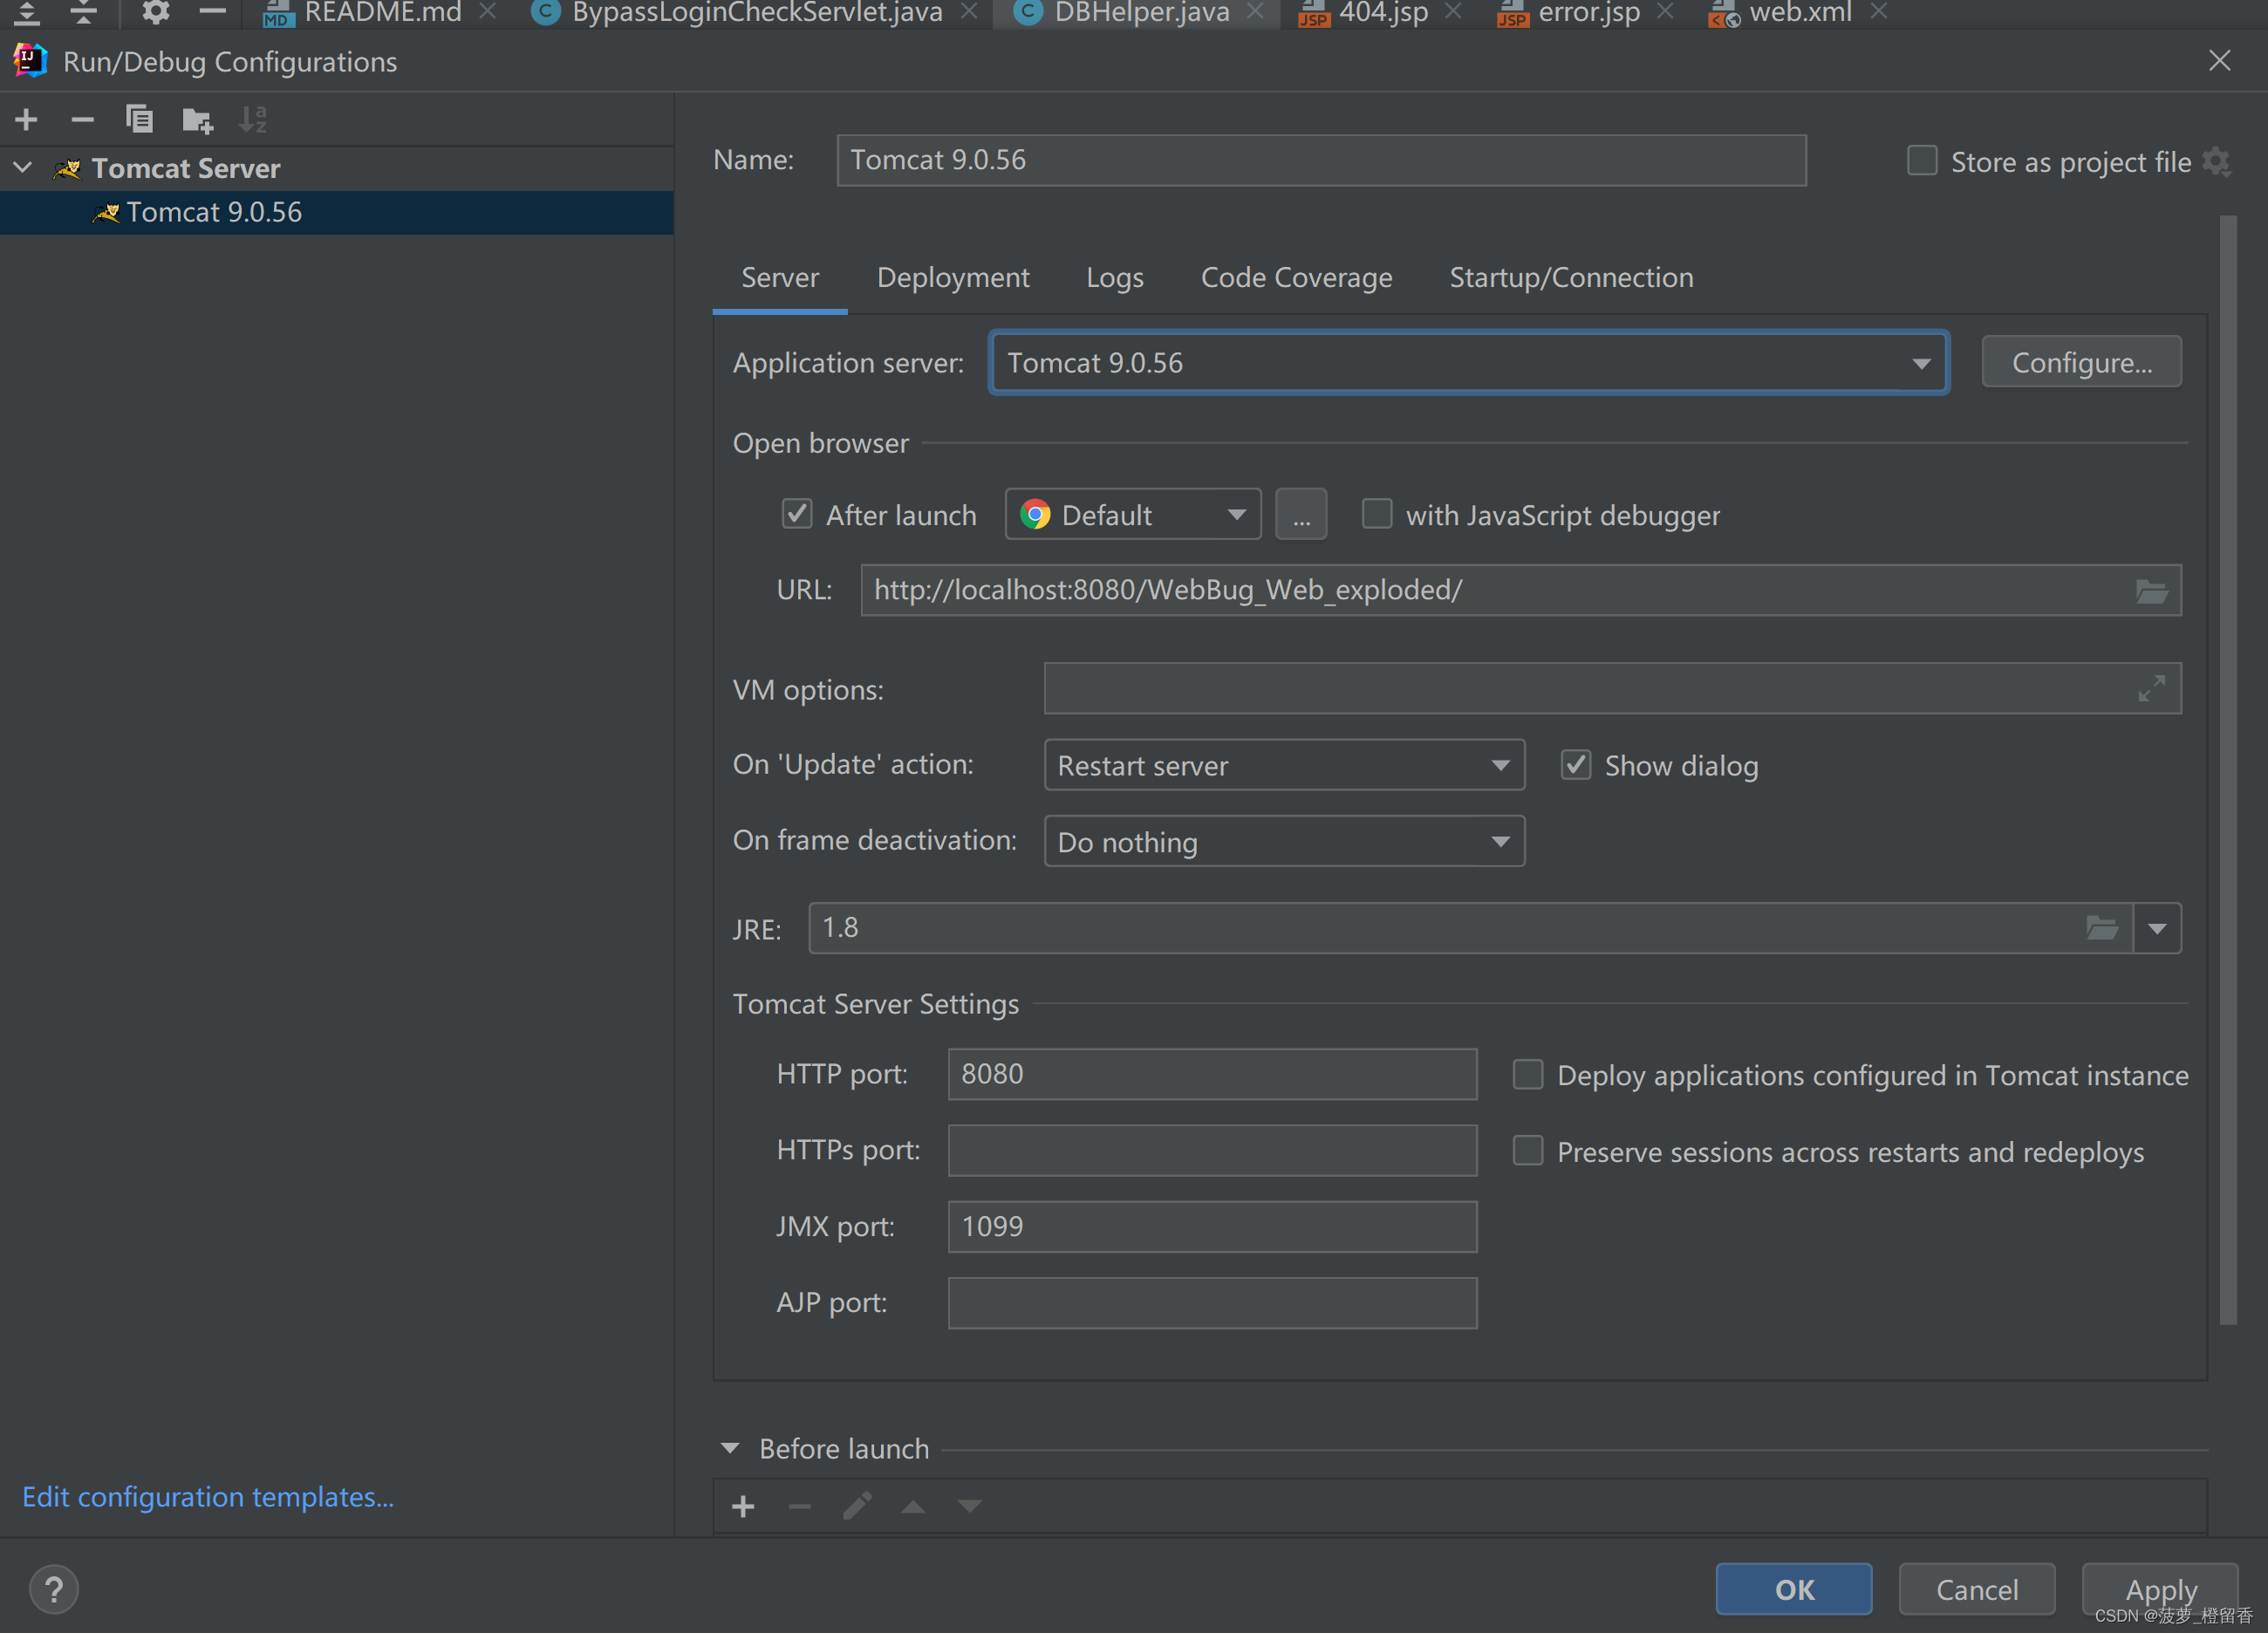The image size is (2268, 1633).
Task: Add a Before launch task
Action: pyautogui.click(x=743, y=1506)
